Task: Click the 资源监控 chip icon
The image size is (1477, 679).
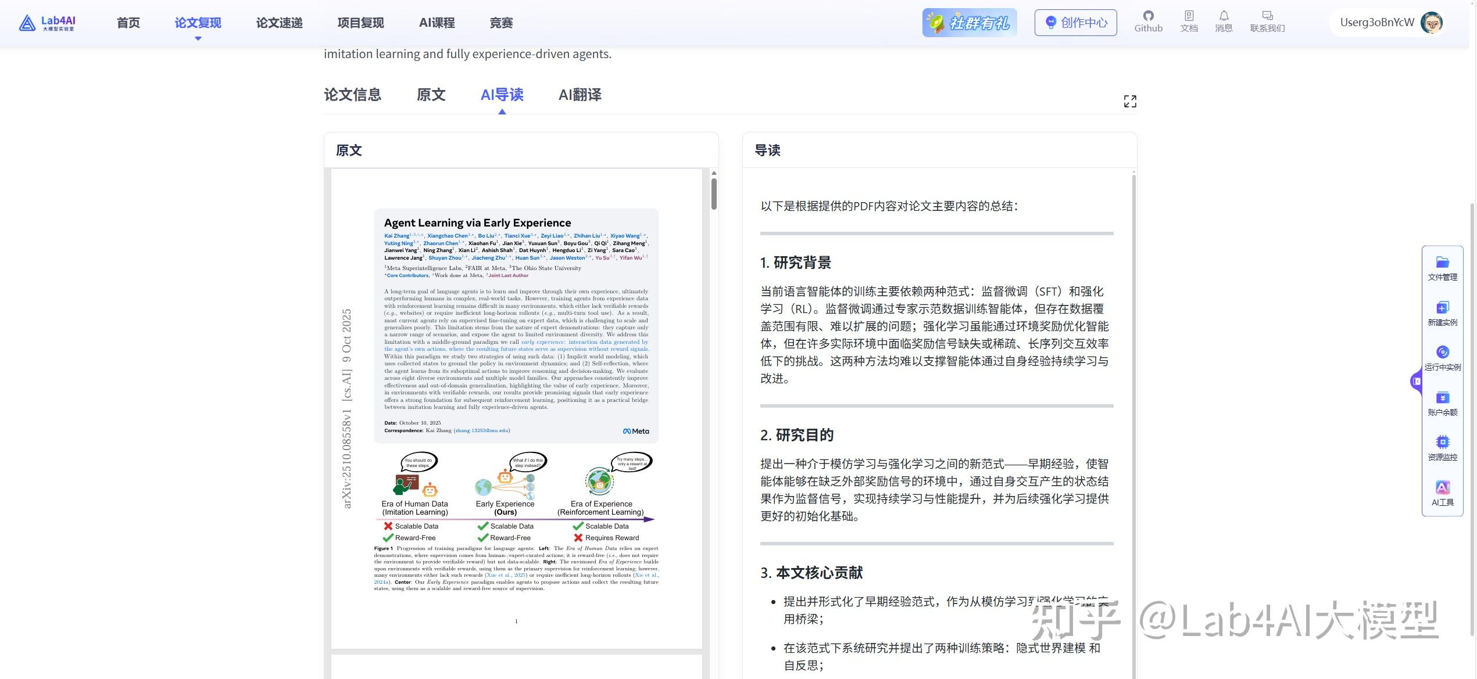Action: (1442, 442)
